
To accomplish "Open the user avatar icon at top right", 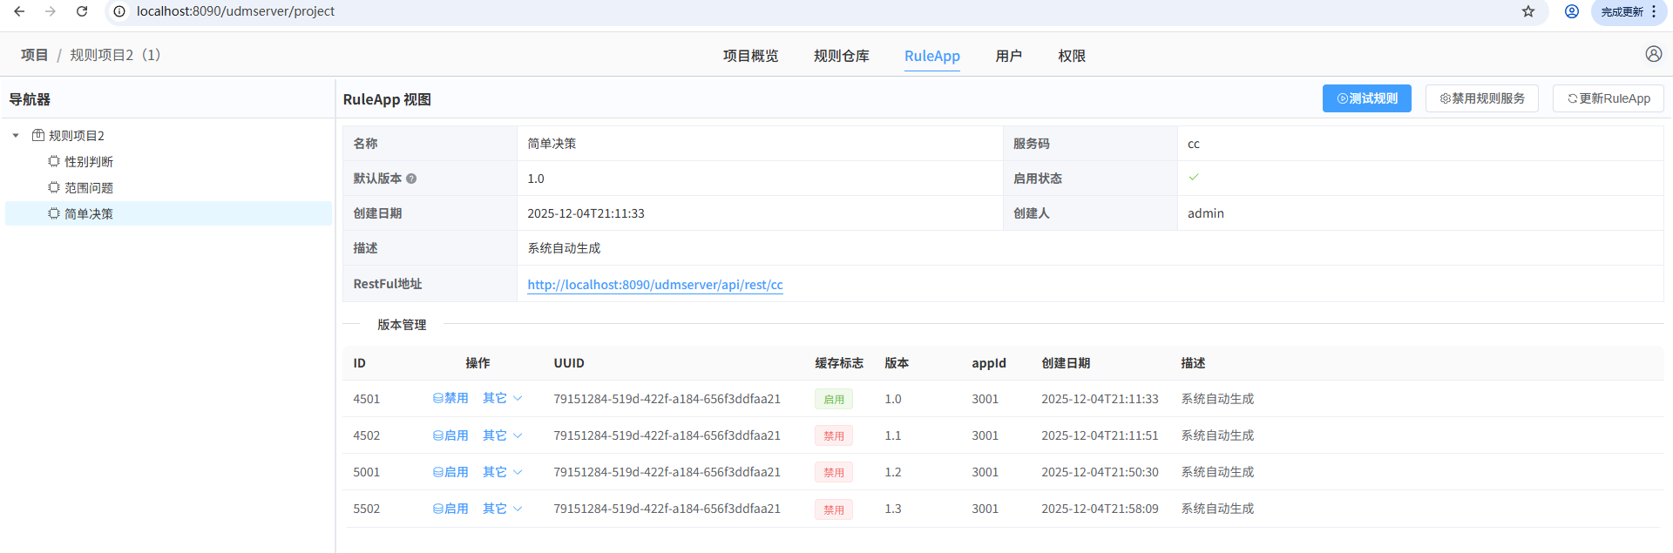I will [x=1653, y=54].
